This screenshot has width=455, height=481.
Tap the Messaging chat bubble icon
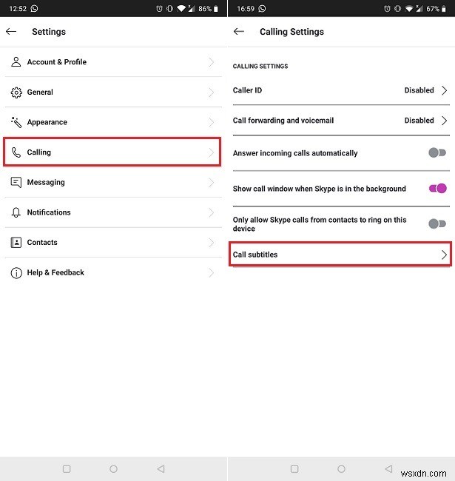click(x=16, y=182)
